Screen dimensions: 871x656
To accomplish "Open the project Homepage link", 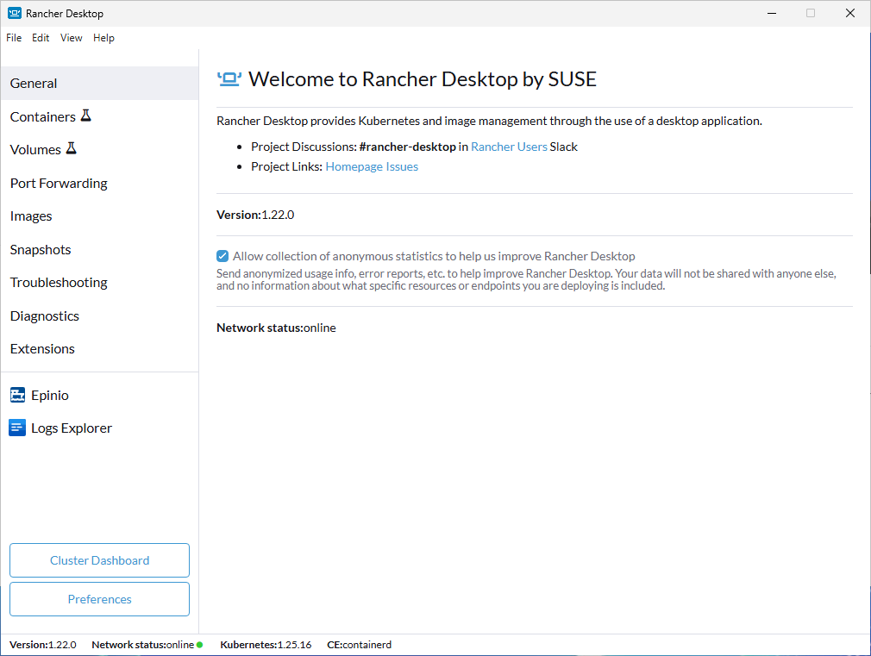I will point(354,166).
